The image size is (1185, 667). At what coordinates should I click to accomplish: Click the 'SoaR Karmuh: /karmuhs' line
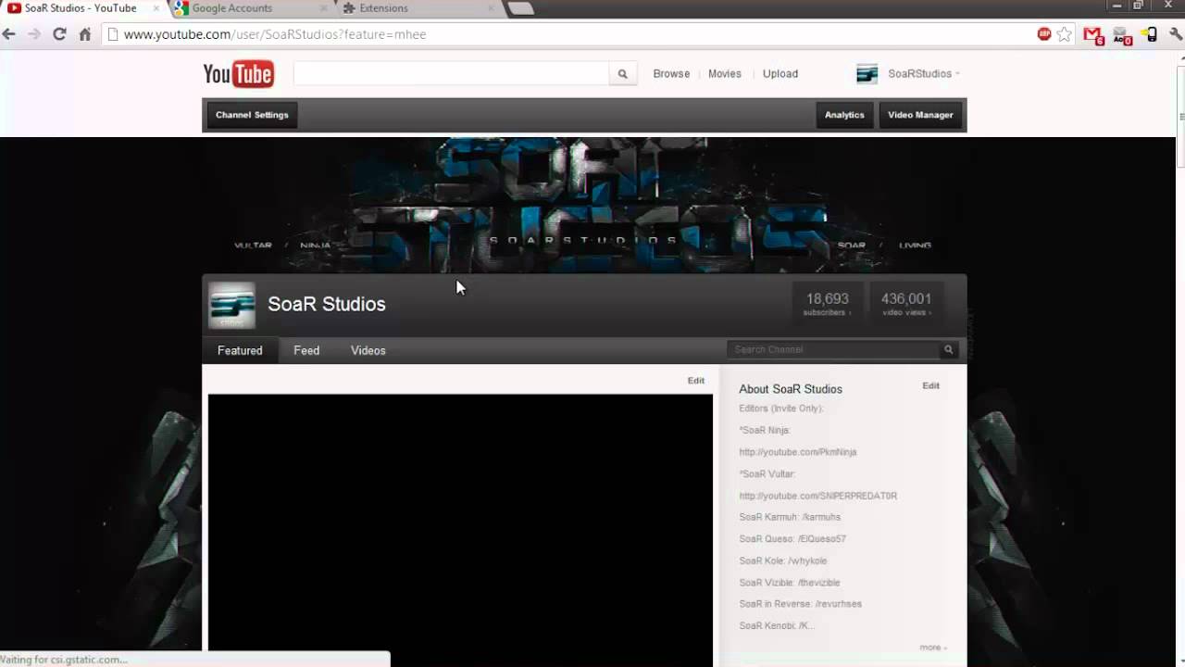click(x=790, y=517)
